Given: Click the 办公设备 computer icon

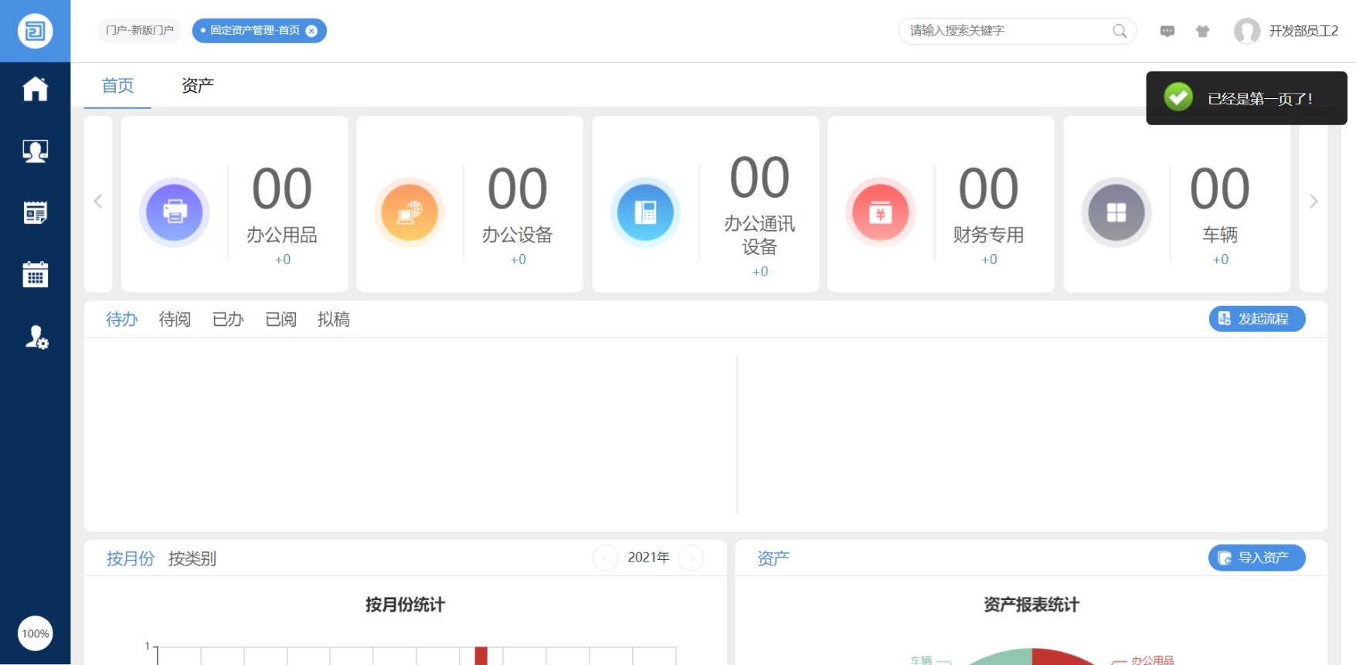Looking at the screenshot, I should (x=410, y=212).
